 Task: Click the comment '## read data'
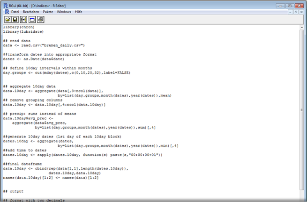[17, 41]
